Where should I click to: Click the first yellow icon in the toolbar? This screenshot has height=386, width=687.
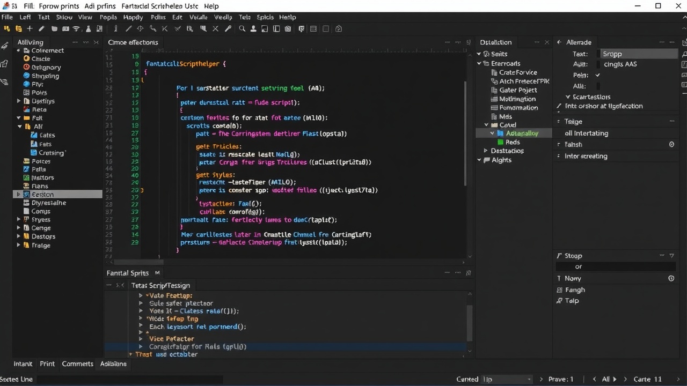click(x=7, y=29)
